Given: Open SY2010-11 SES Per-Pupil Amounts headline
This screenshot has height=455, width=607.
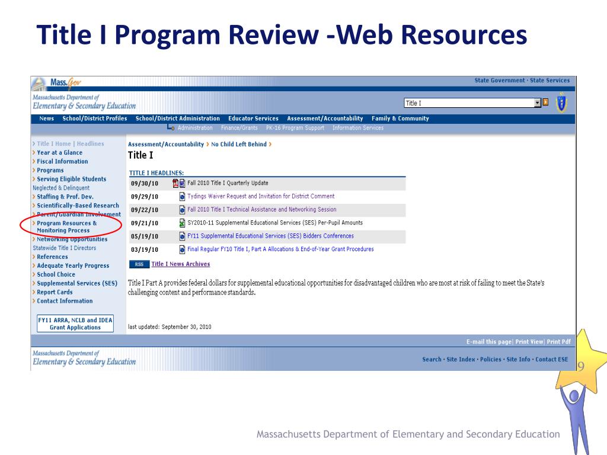Looking at the screenshot, I should (x=275, y=223).
